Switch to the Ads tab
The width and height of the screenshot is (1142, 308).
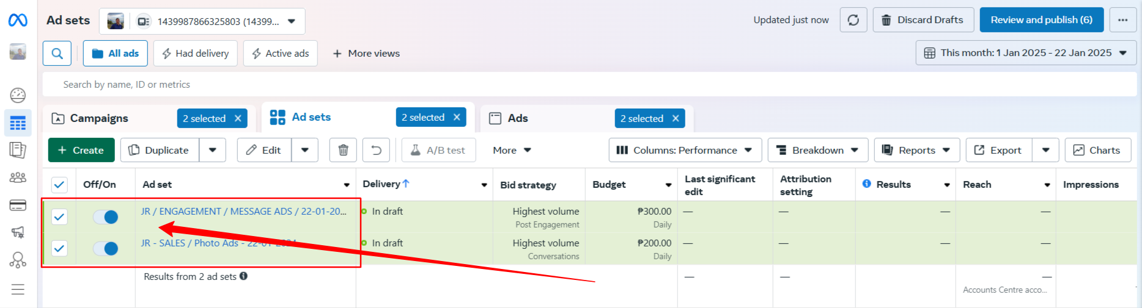pyautogui.click(x=517, y=118)
